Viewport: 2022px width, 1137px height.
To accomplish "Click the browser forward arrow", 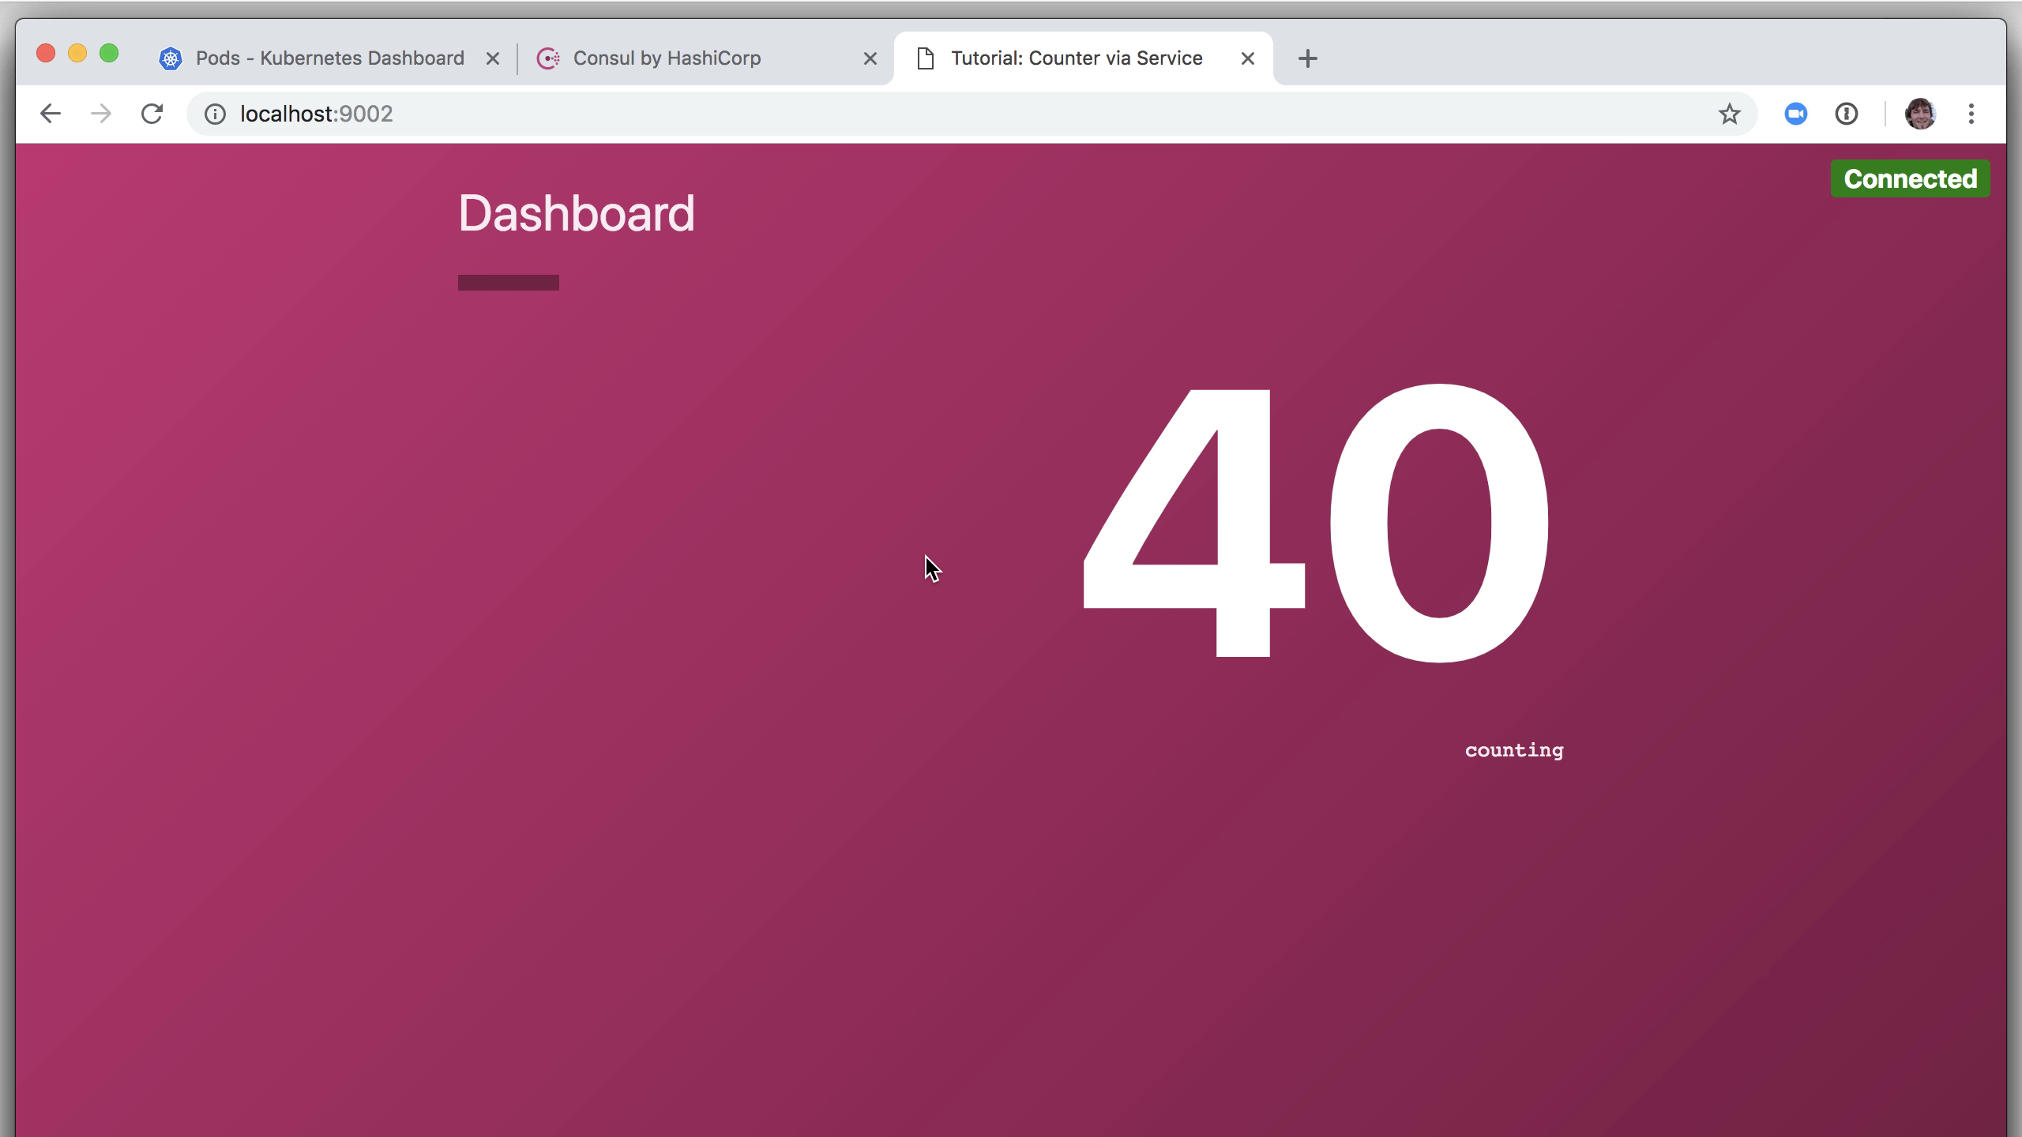I will pos(101,114).
